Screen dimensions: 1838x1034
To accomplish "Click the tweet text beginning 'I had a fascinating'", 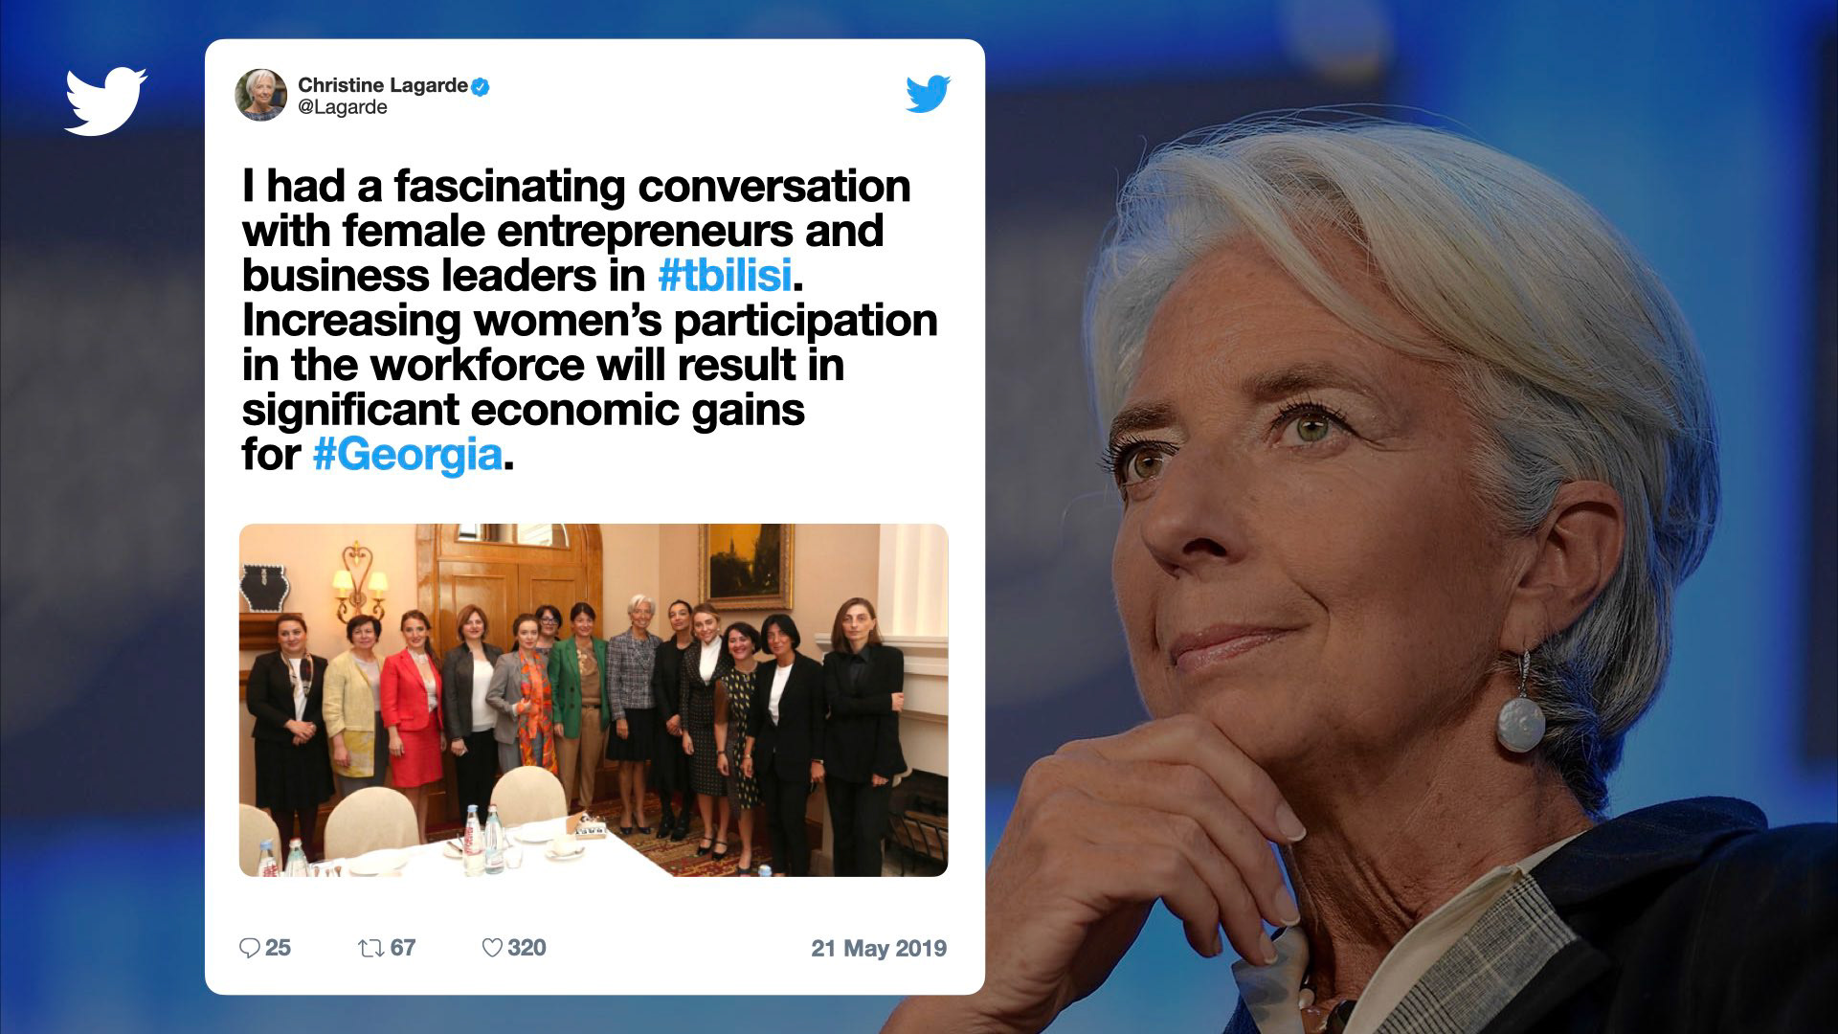I will pos(590,320).
